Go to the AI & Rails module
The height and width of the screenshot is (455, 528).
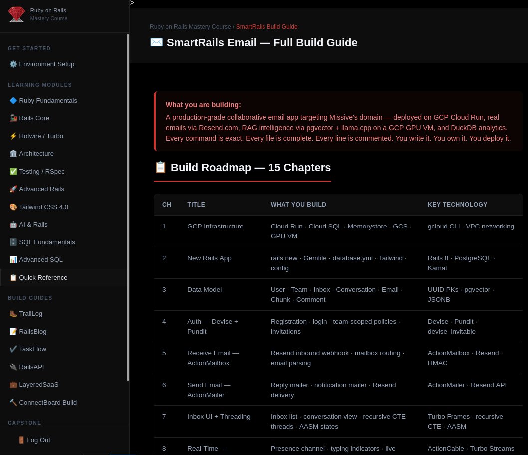pos(64,224)
